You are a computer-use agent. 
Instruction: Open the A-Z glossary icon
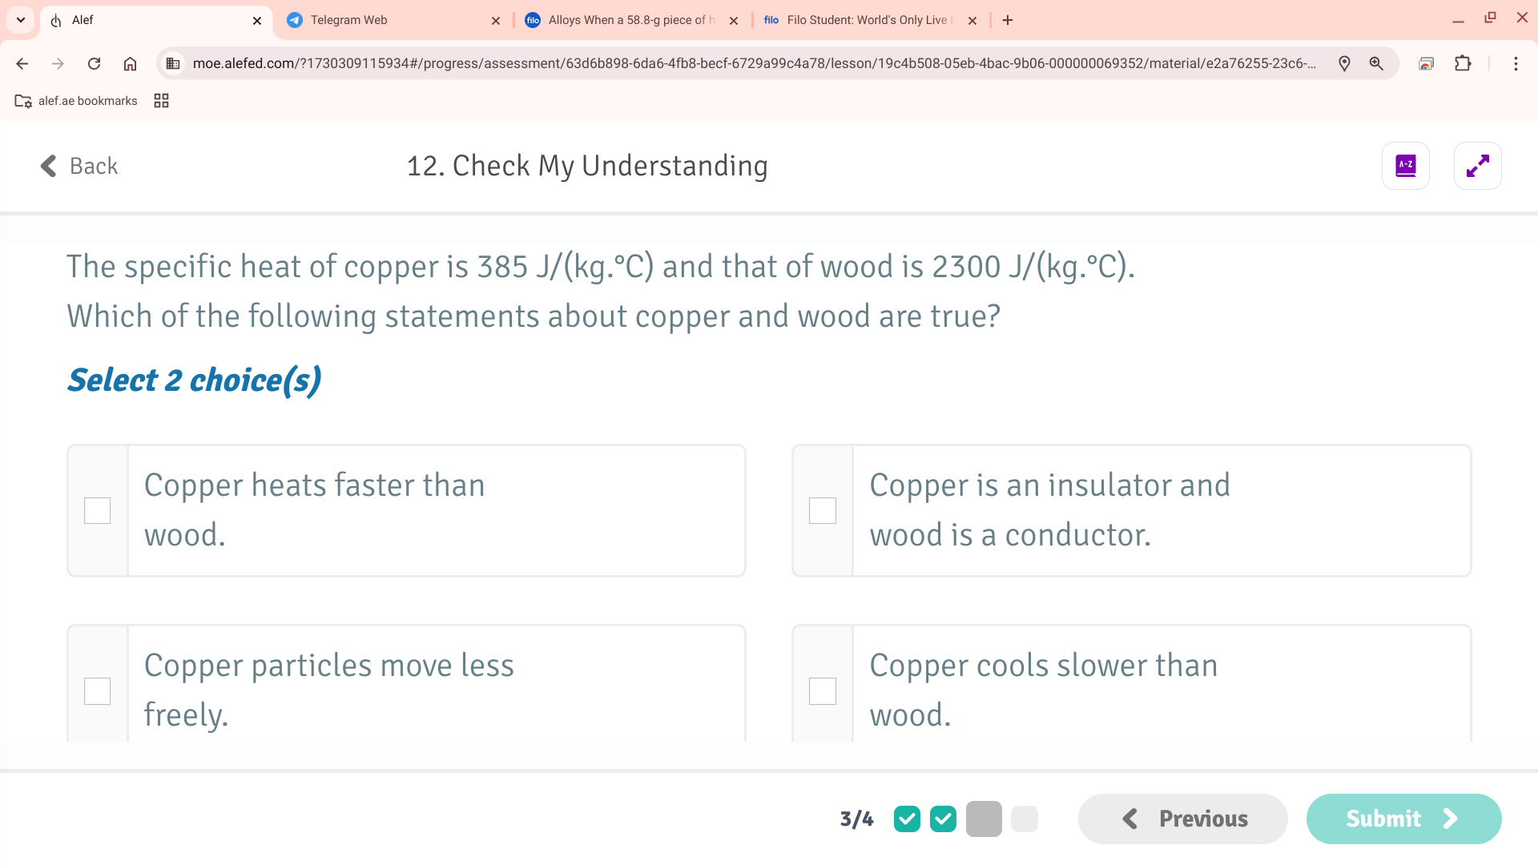(x=1405, y=166)
